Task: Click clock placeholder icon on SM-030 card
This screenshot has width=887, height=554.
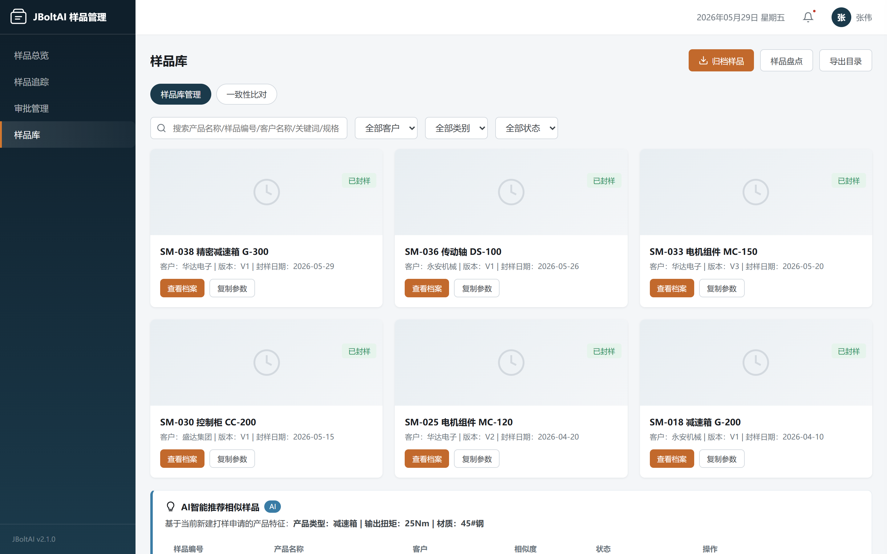Action: 266,362
